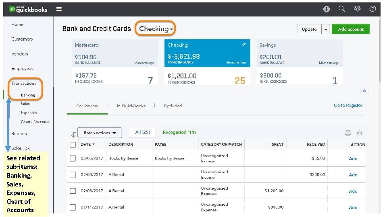Select Expenses sub-item
Image resolution: width=387 pixels, height=217 pixels.
click(29, 113)
